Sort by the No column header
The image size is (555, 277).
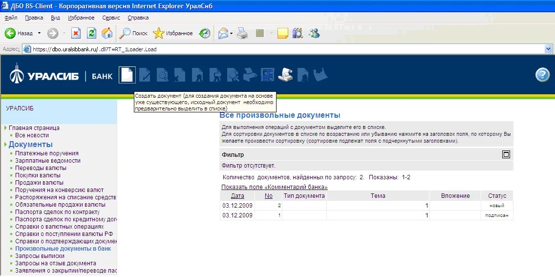tap(269, 195)
